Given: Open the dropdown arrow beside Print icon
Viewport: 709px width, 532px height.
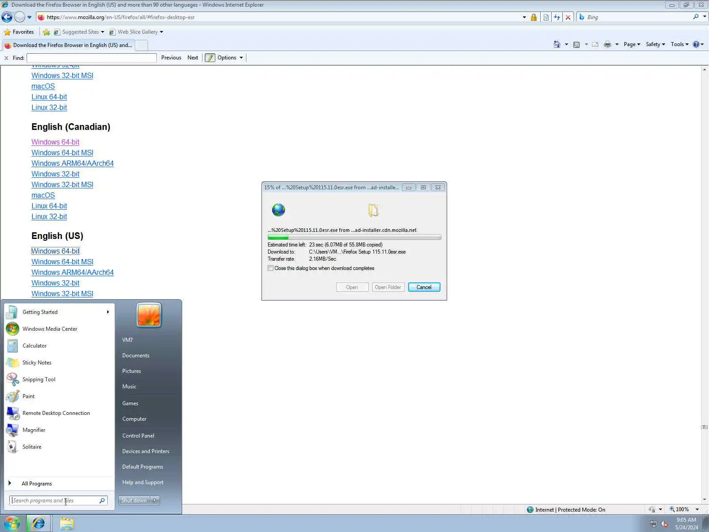Looking at the screenshot, I should [617, 44].
